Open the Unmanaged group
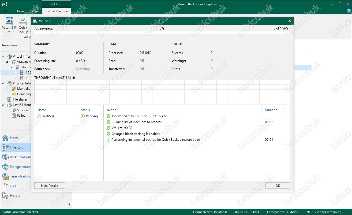352x215 pixels. pos(21,94)
